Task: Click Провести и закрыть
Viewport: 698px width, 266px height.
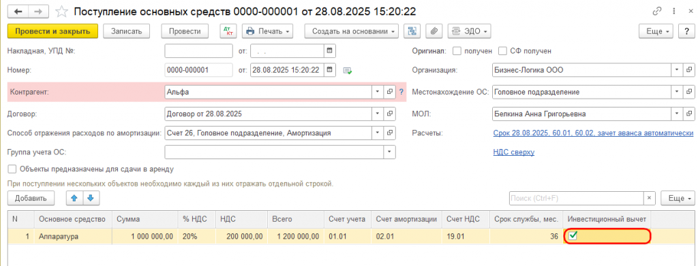Action: coord(52,31)
